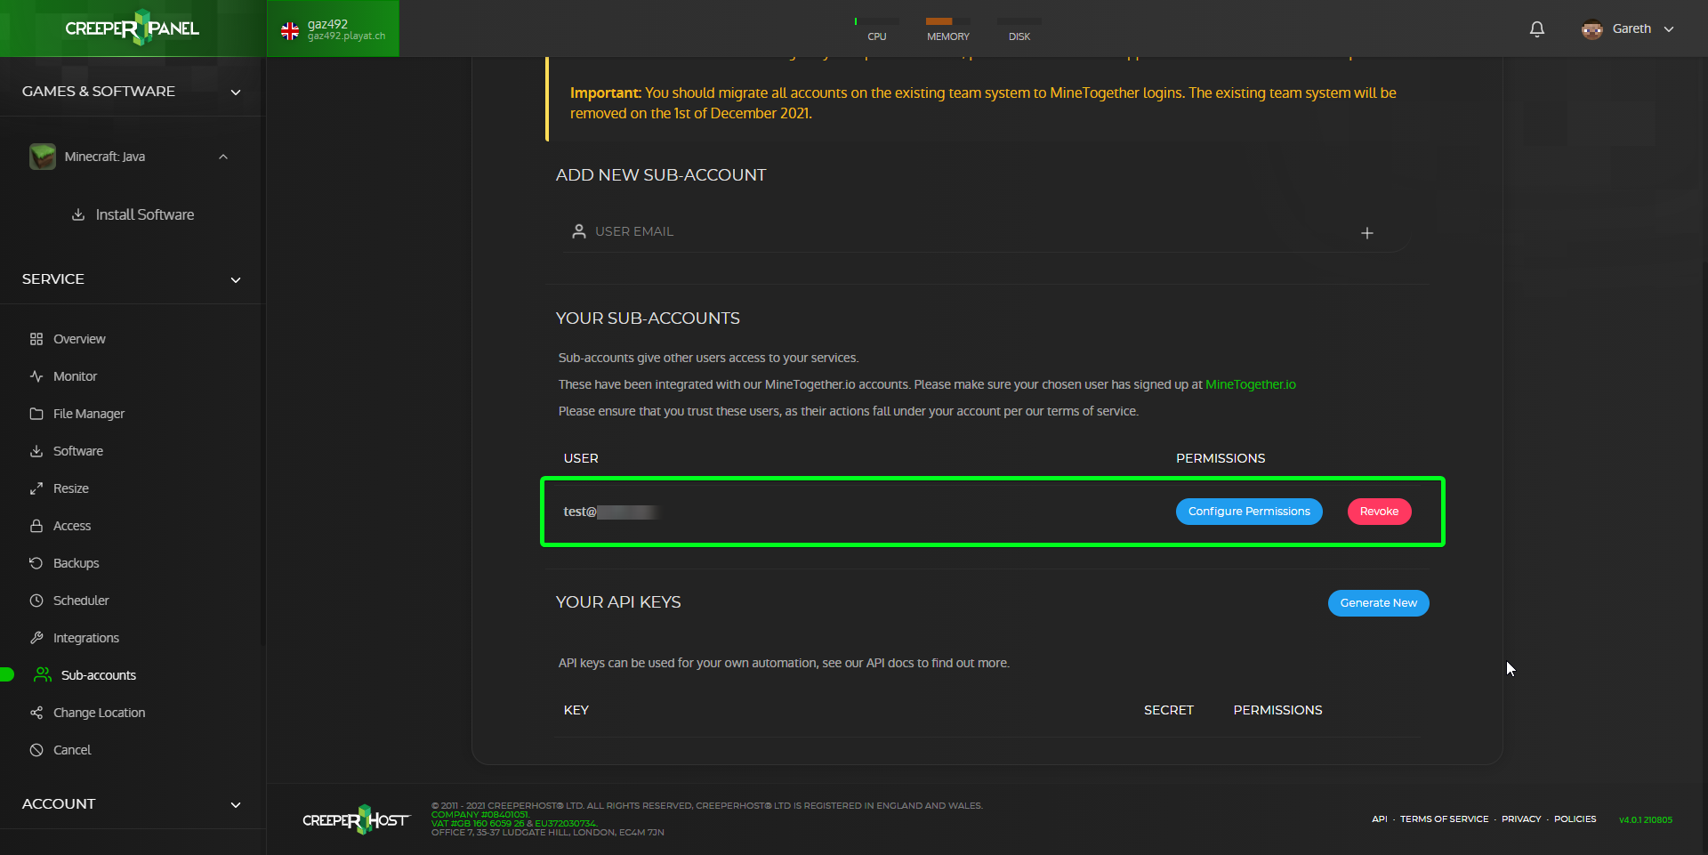
Task: Open the Overview page
Action: [79, 339]
